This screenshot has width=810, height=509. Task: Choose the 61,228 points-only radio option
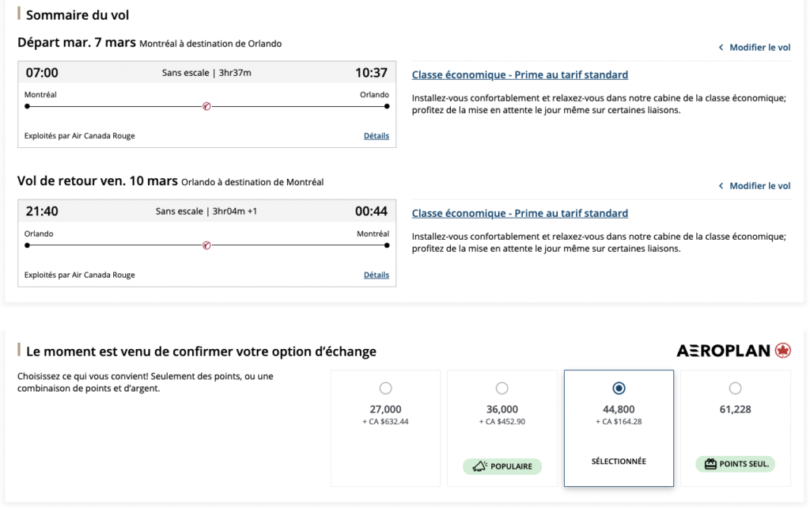coord(735,389)
